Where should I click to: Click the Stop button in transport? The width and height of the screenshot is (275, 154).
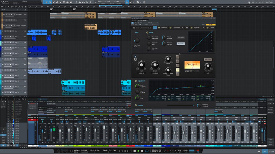pyautogui.click(x=134, y=151)
